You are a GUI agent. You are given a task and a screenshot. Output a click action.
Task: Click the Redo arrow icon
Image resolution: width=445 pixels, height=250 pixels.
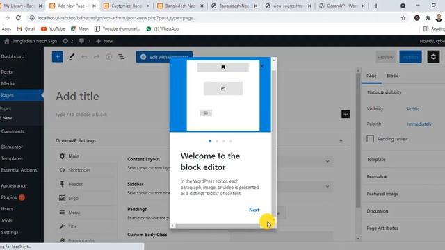(97, 57)
